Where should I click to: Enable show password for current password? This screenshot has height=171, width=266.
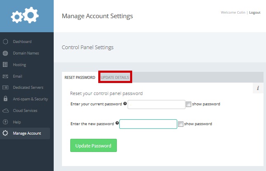[x=189, y=104]
